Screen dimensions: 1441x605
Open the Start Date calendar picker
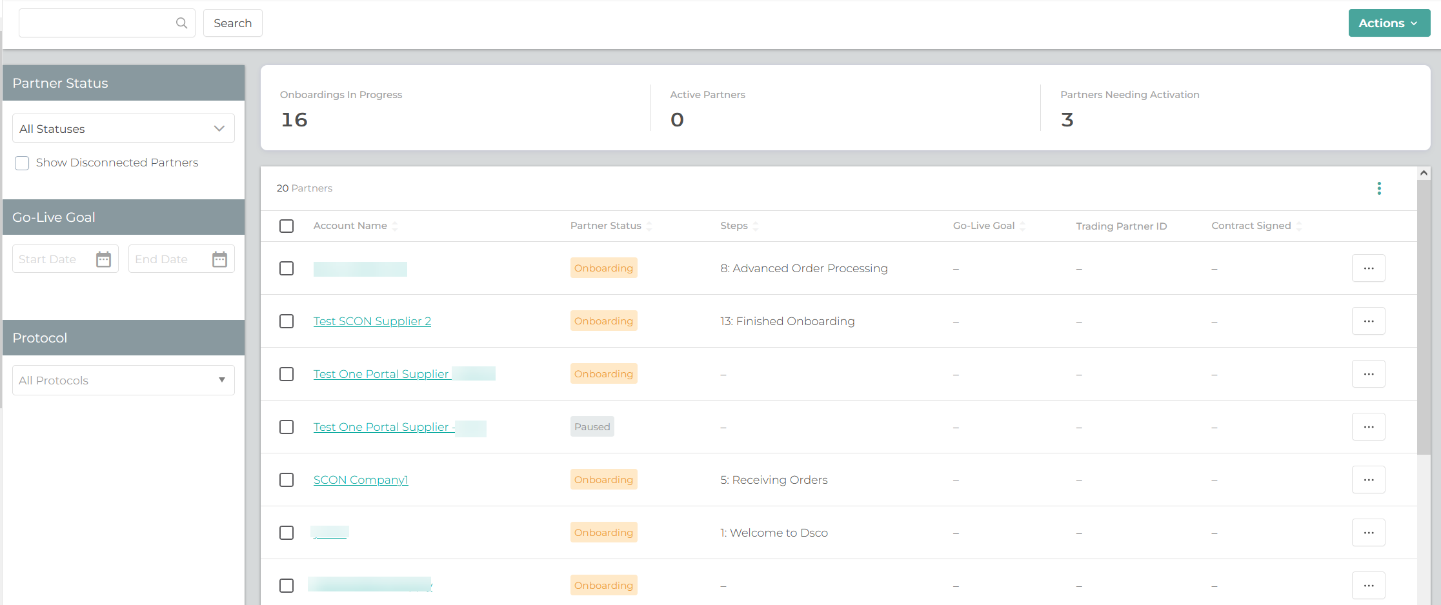[103, 259]
